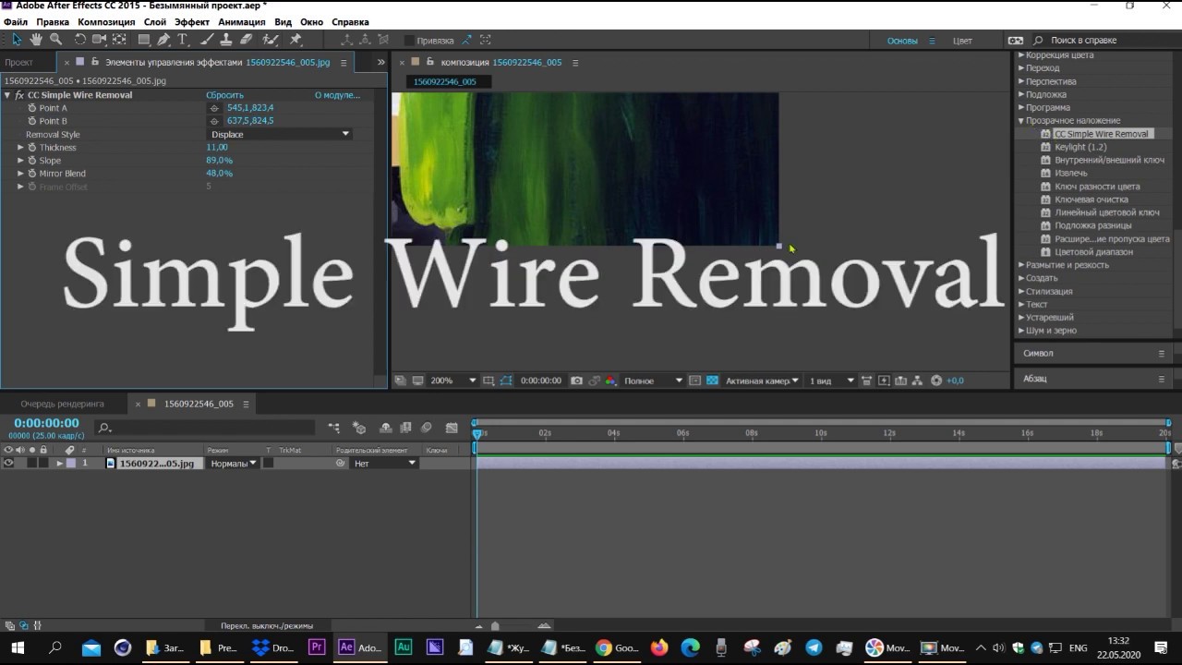Select the Type text tool
The width and height of the screenshot is (1182, 665).
(x=183, y=40)
